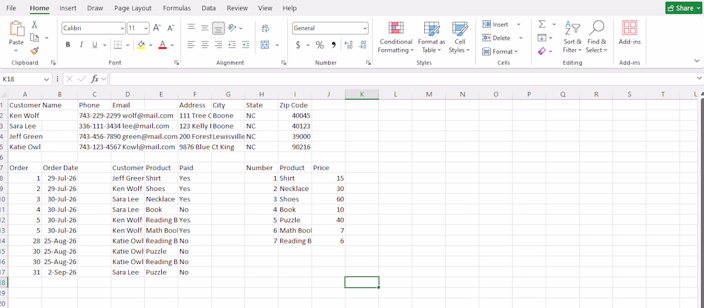The width and height of the screenshot is (704, 308).
Task: Switch to the Insert tab
Action: click(68, 8)
